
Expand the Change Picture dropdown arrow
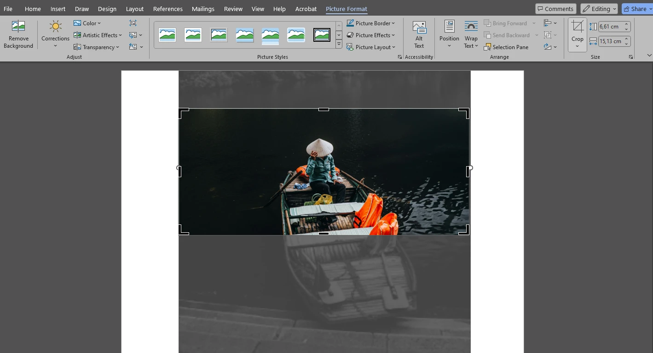141,35
